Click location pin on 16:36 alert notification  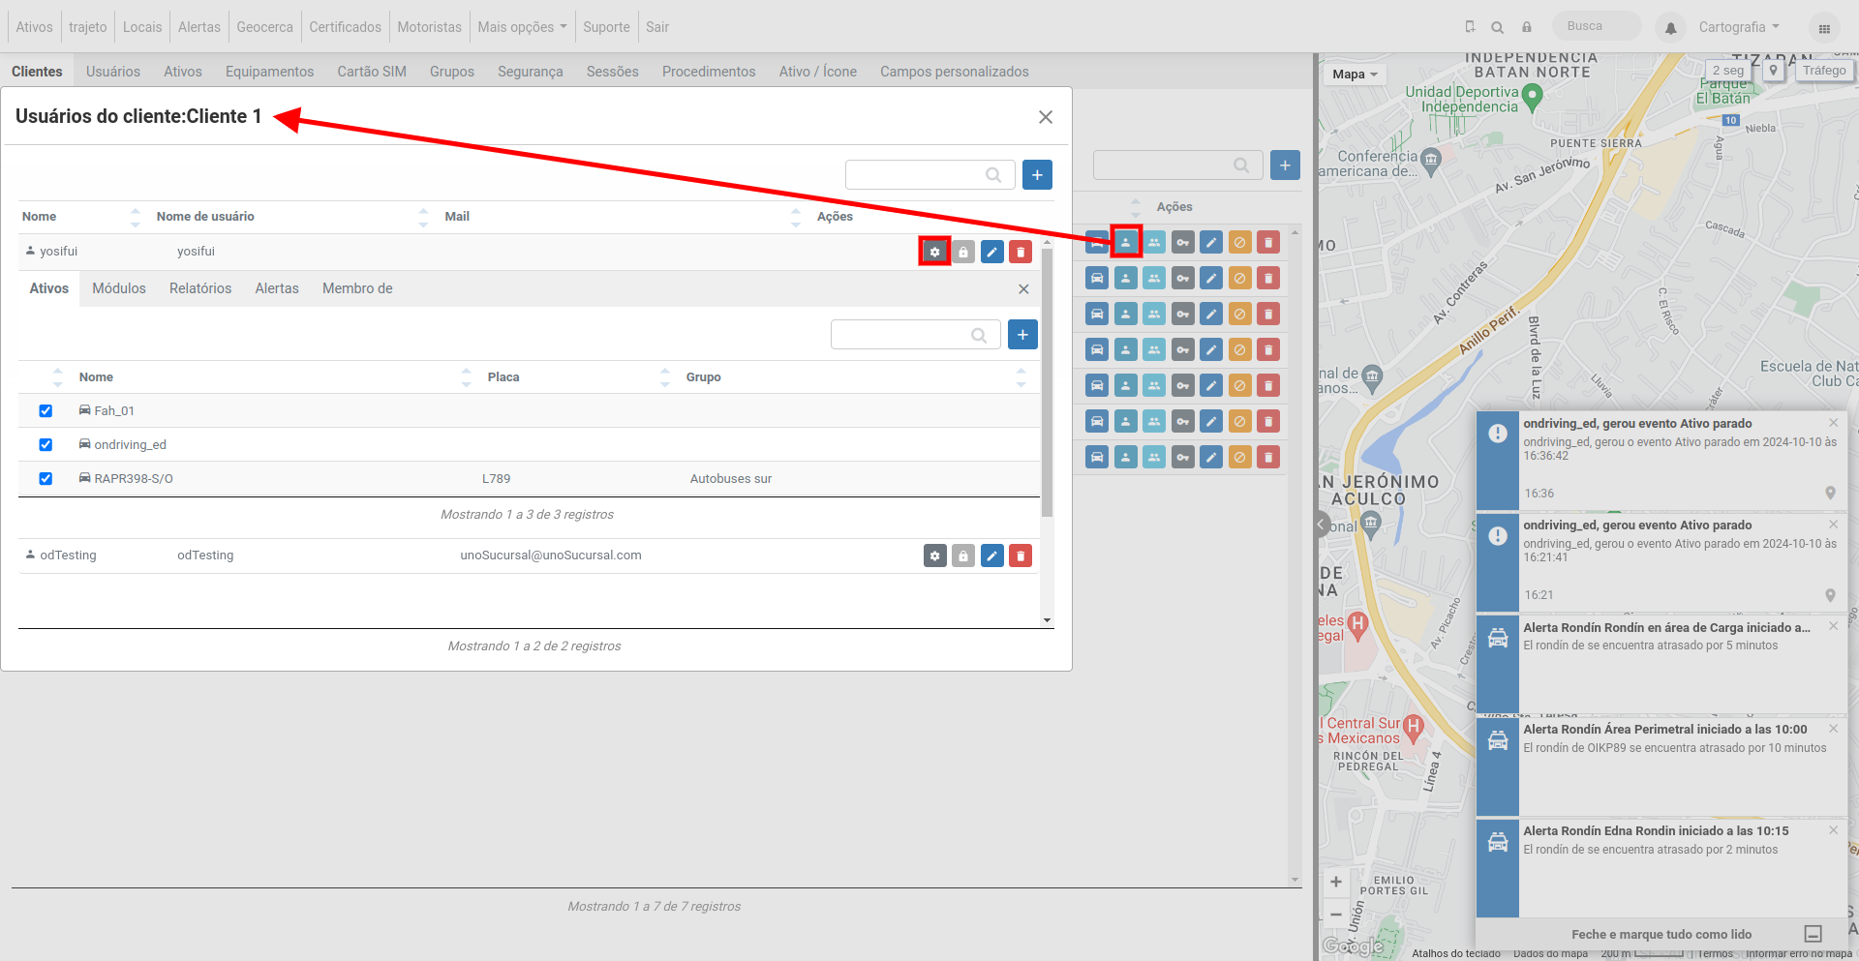[x=1830, y=494]
